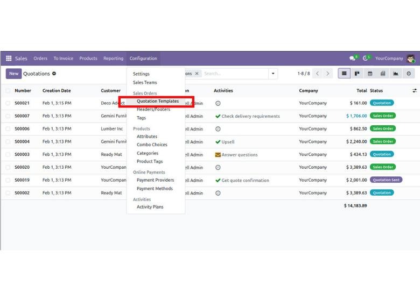This screenshot has width=420, height=301.
Task: Switch to Calendar view
Action: 370,74
